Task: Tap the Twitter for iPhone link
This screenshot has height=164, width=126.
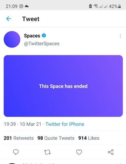Action: point(65,124)
